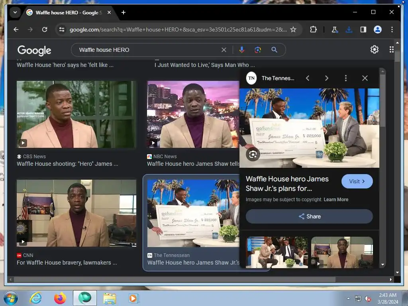Open the large preview image
This screenshot has height=306, width=408.
click(309, 128)
